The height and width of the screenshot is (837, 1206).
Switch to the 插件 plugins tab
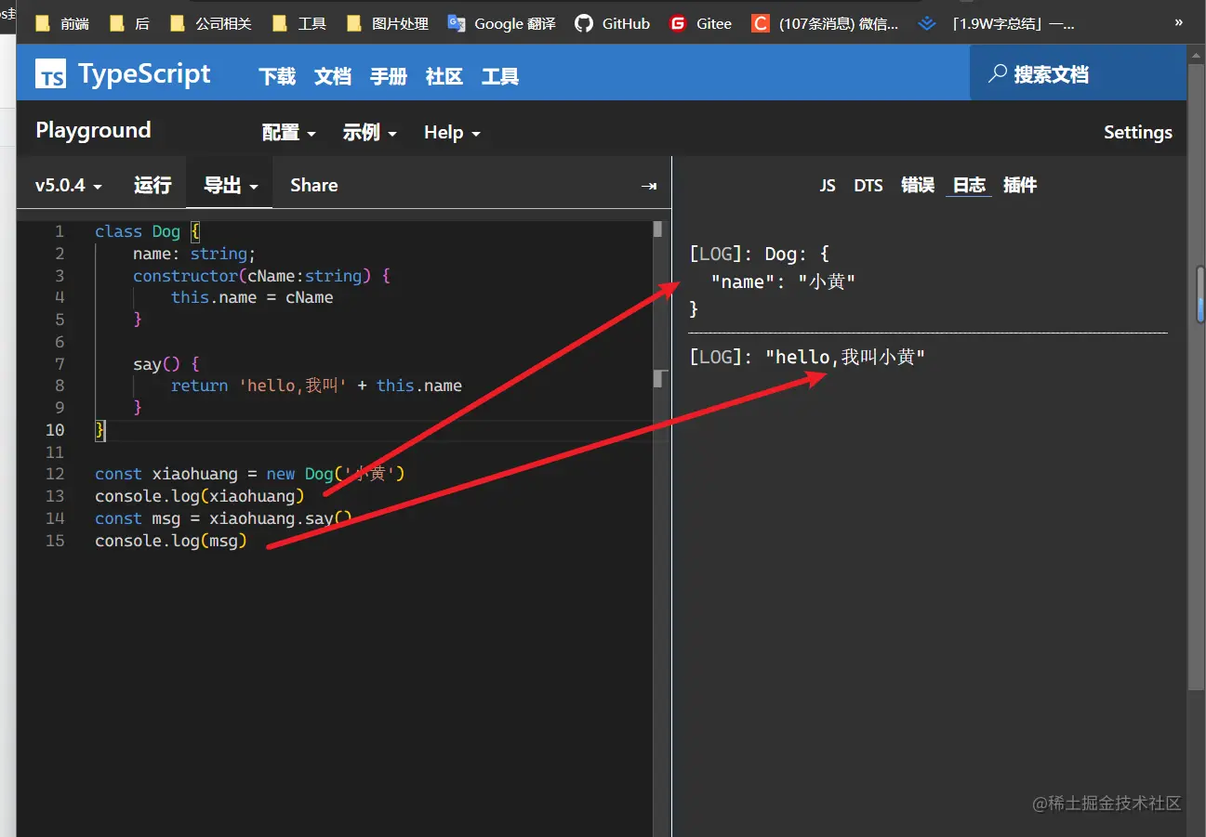click(1020, 186)
